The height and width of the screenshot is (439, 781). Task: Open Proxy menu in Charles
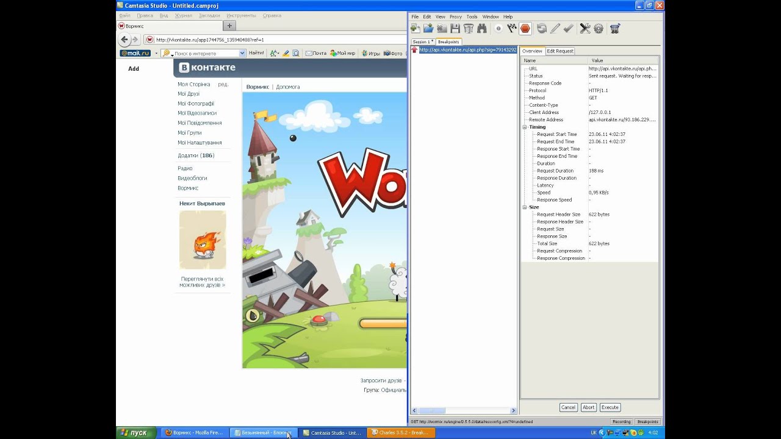point(455,16)
